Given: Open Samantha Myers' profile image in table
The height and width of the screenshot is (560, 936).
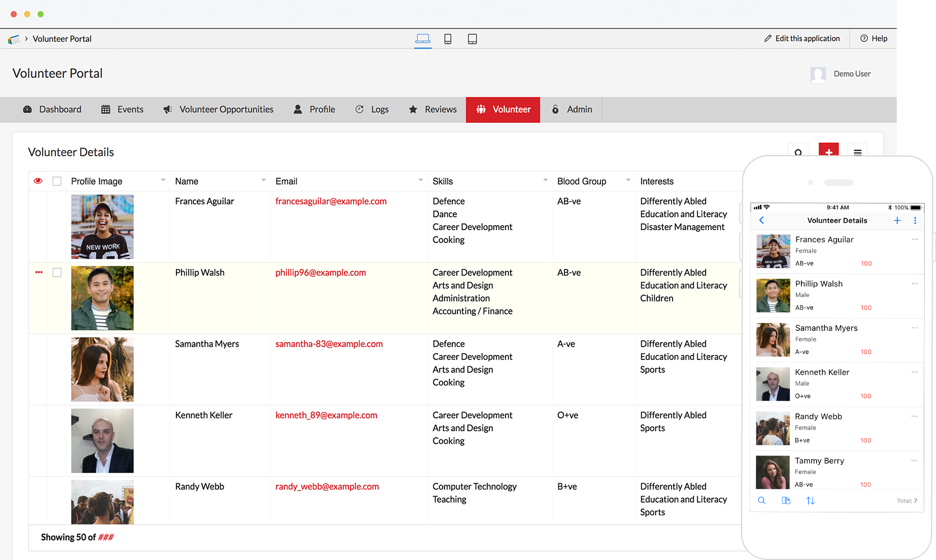Looking at the screenshot, I should click(x=103, y=369).
